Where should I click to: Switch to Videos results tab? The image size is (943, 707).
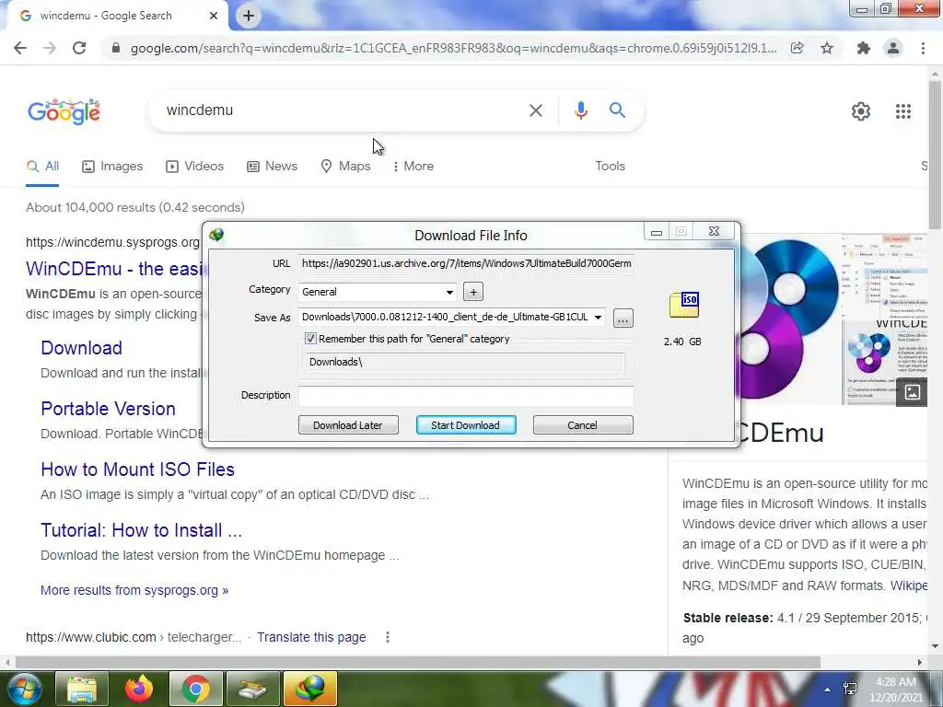click(195, 167)
